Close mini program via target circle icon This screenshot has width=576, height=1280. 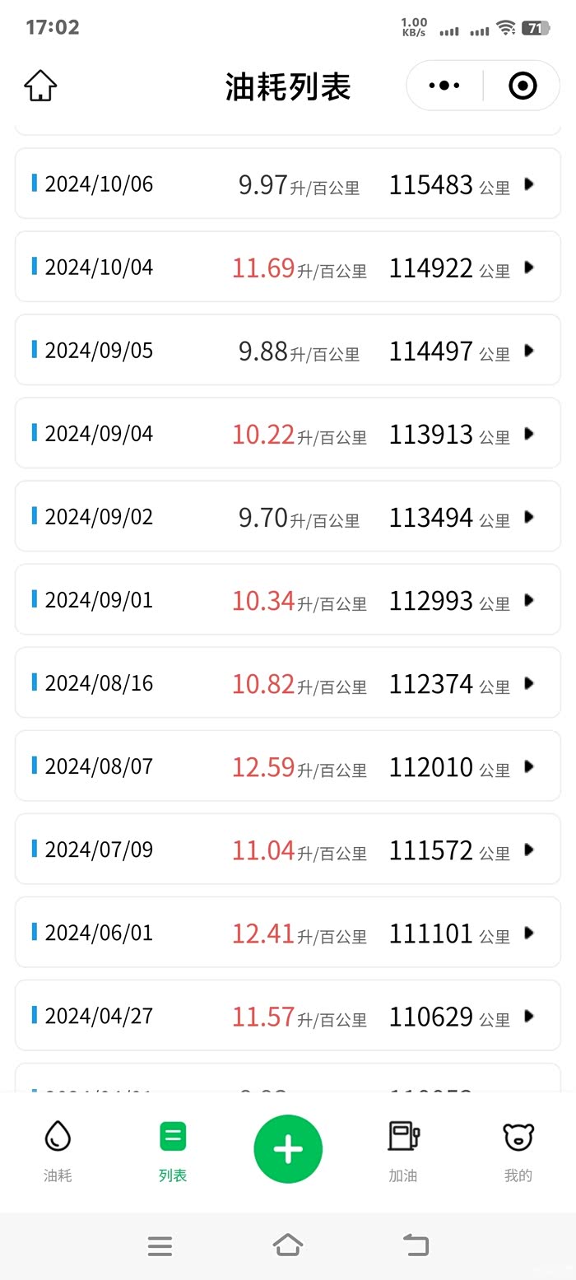tap(523, 86)
